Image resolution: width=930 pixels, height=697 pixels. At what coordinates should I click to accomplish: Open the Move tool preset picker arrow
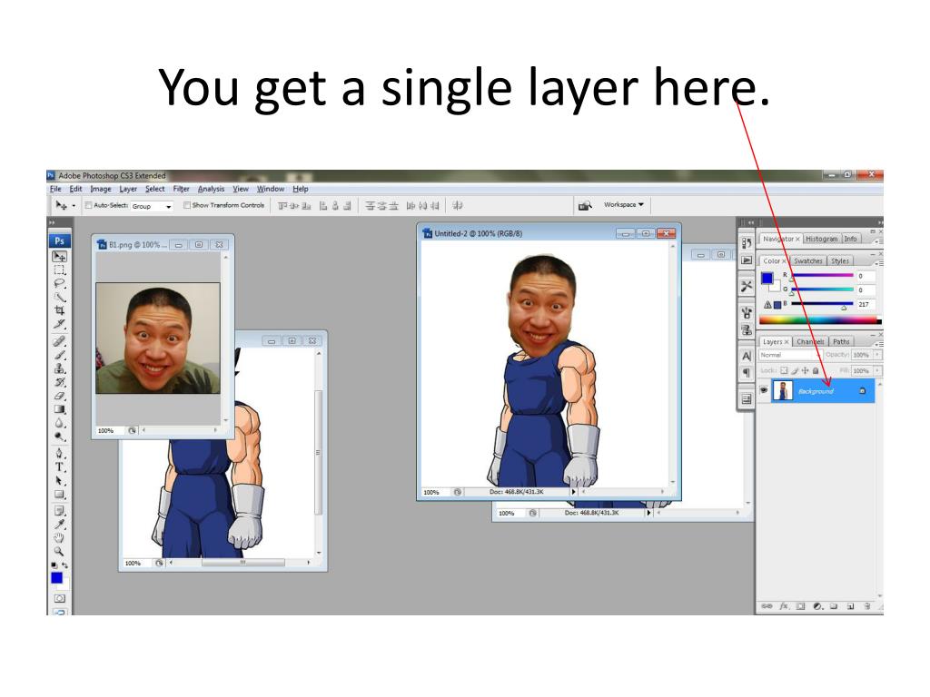(74, 206)
